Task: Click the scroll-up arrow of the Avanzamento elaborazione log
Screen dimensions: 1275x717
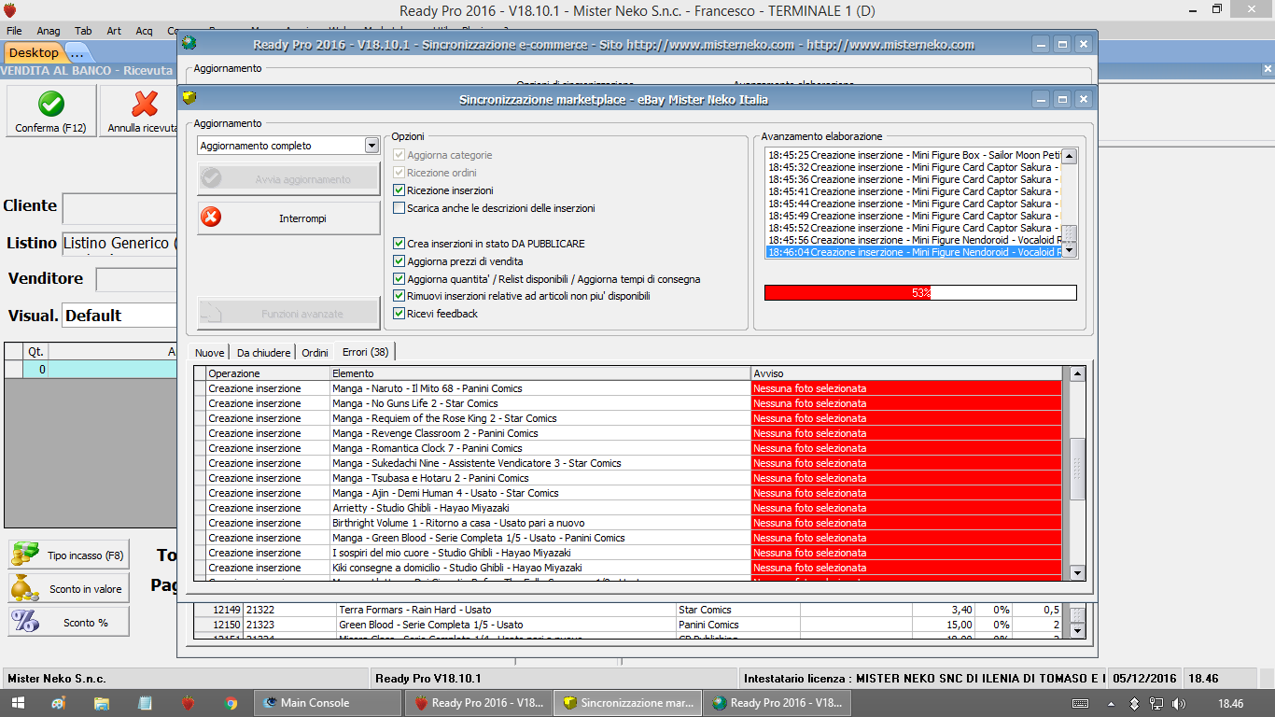Action: [x=1070, y=156]
